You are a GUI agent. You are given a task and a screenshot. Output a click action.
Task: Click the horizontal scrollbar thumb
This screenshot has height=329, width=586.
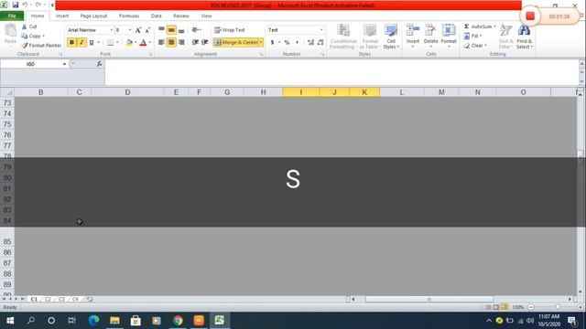click(429, 299)
